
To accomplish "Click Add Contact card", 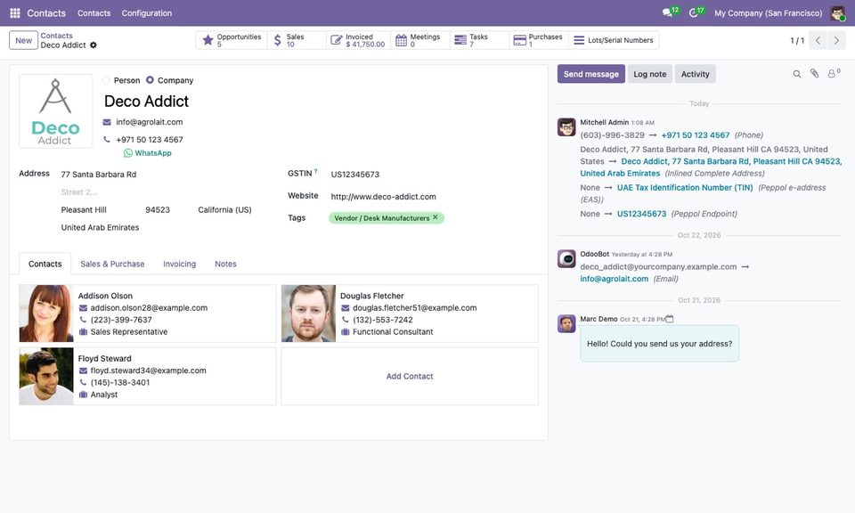I will 410,376.
